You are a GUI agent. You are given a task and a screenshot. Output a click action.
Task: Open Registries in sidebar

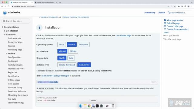(x=12, y=72)
